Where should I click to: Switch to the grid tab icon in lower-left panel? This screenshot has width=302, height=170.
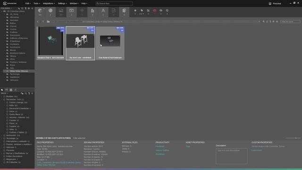(11, 90)
